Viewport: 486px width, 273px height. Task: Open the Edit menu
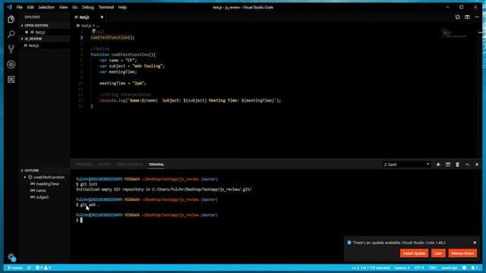coord(30,7)
